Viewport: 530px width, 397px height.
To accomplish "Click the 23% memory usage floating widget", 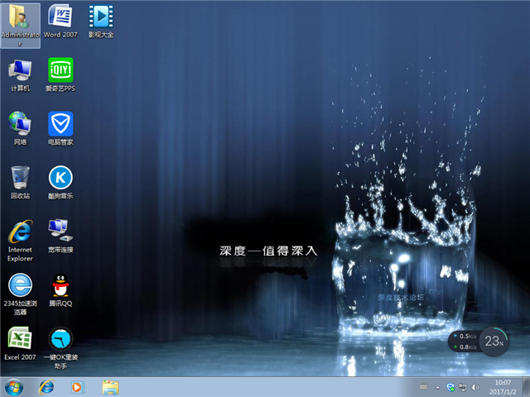I will tap(494, 341).
